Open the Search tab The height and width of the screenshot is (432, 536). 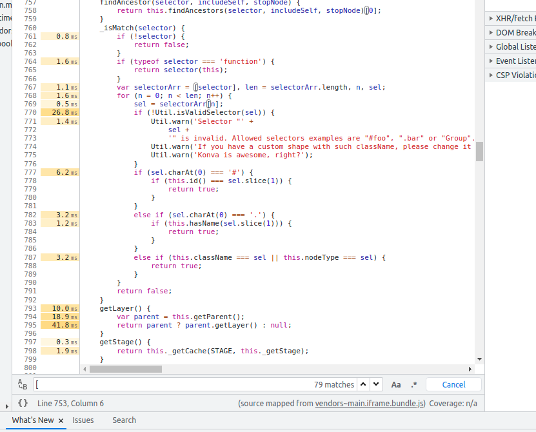tap(124, 420)
